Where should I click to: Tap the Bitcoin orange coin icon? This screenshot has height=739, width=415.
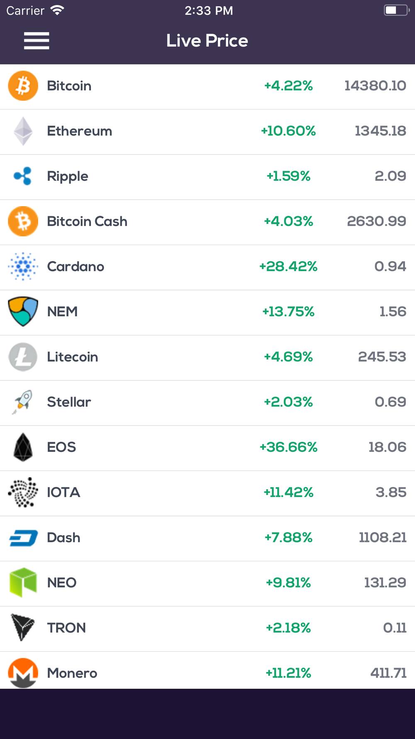tap(23, 86)
